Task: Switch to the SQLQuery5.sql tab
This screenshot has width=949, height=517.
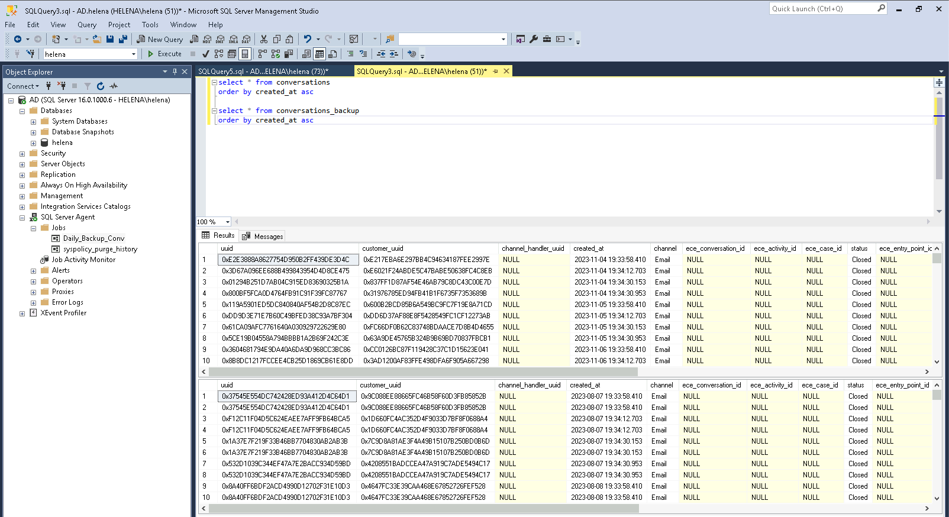Action: [x=263, y=72]
